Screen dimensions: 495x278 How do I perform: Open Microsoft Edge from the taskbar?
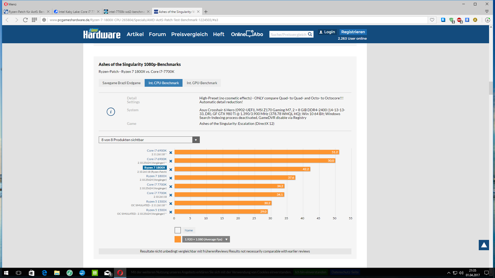(x=44, y=273)
